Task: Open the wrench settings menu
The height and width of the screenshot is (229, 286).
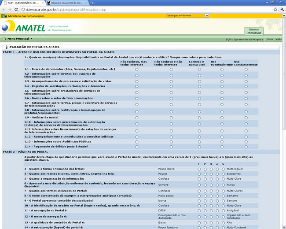Action: [282, 10]
